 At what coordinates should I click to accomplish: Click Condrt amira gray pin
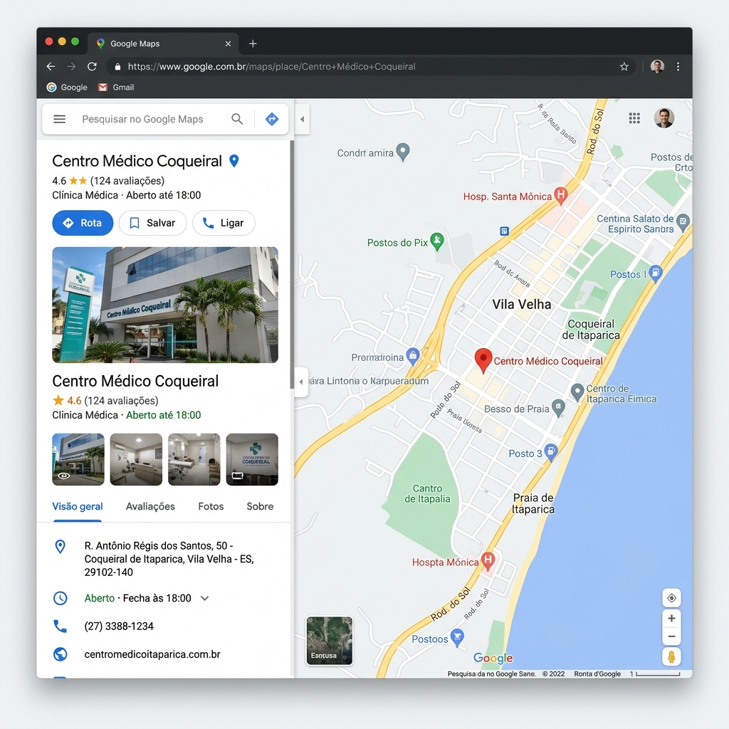tap(403, 152)
